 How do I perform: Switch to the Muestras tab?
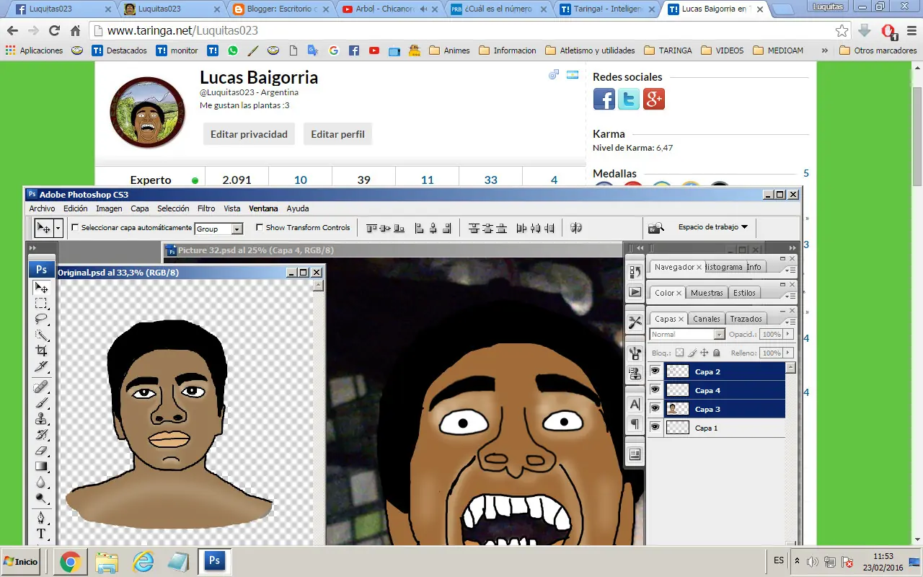[707, 293]
